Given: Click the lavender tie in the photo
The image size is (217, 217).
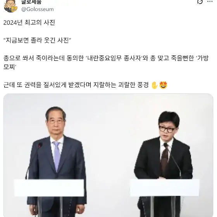Looking at the screenshot, I should point(57,156).
